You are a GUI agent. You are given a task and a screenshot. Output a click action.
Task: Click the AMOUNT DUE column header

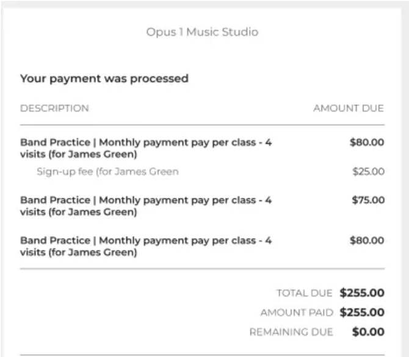[349, 108]
